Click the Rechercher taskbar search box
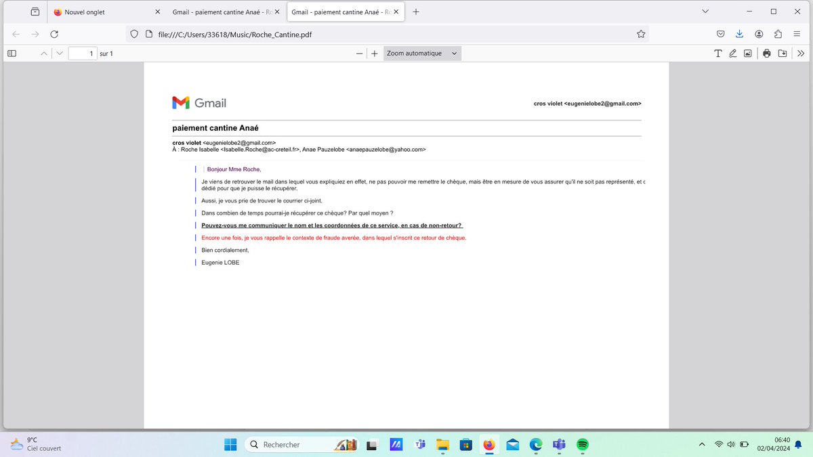813x457 pixels. coord(301,444)
